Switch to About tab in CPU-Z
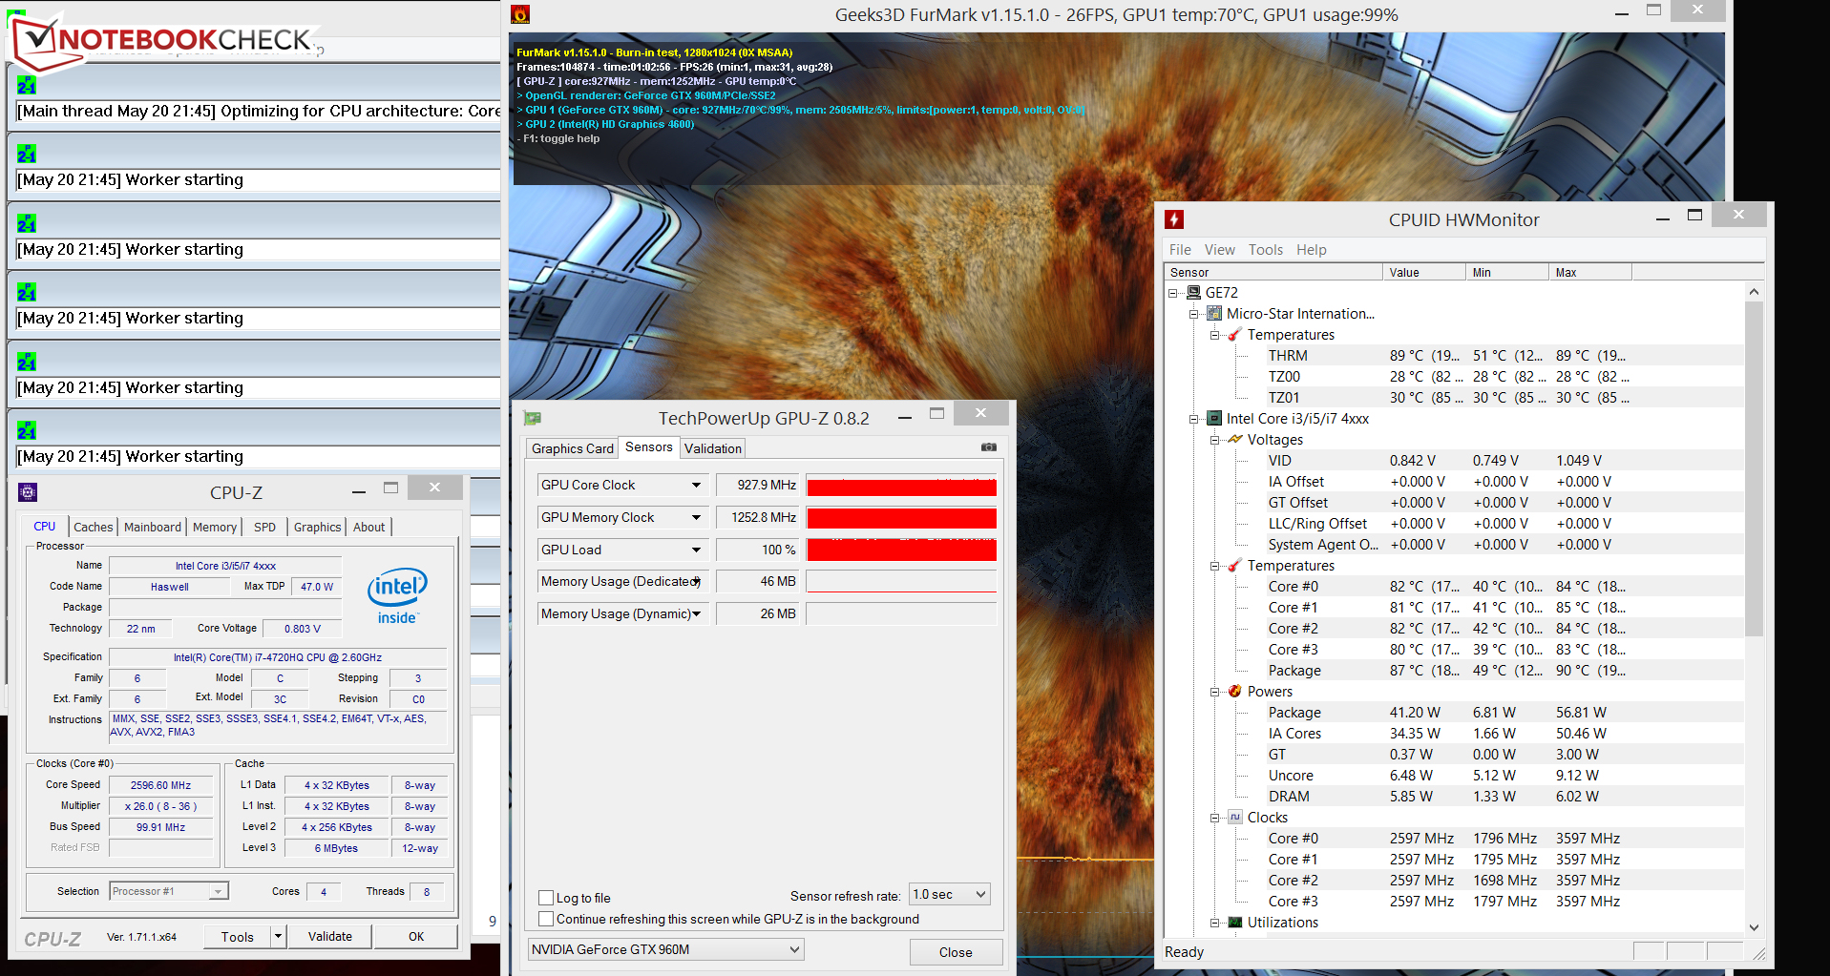The height and width of the screenshot is (976, 1830). [x=369, y=527]
